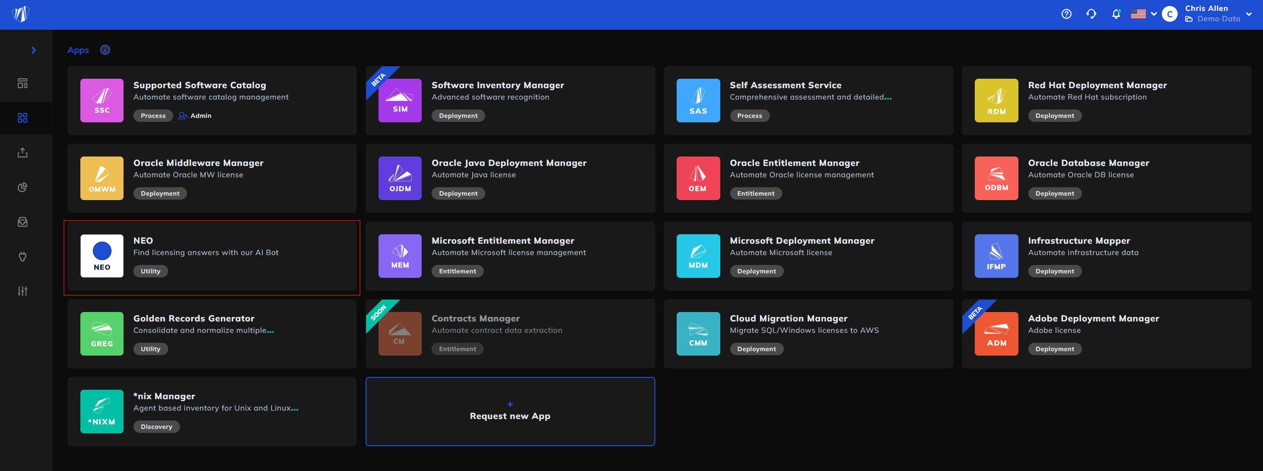The height and width of the screenshot is (471, 1263).
Task: Select Infrastructure Mapper title
Action: pos(1079,241)
